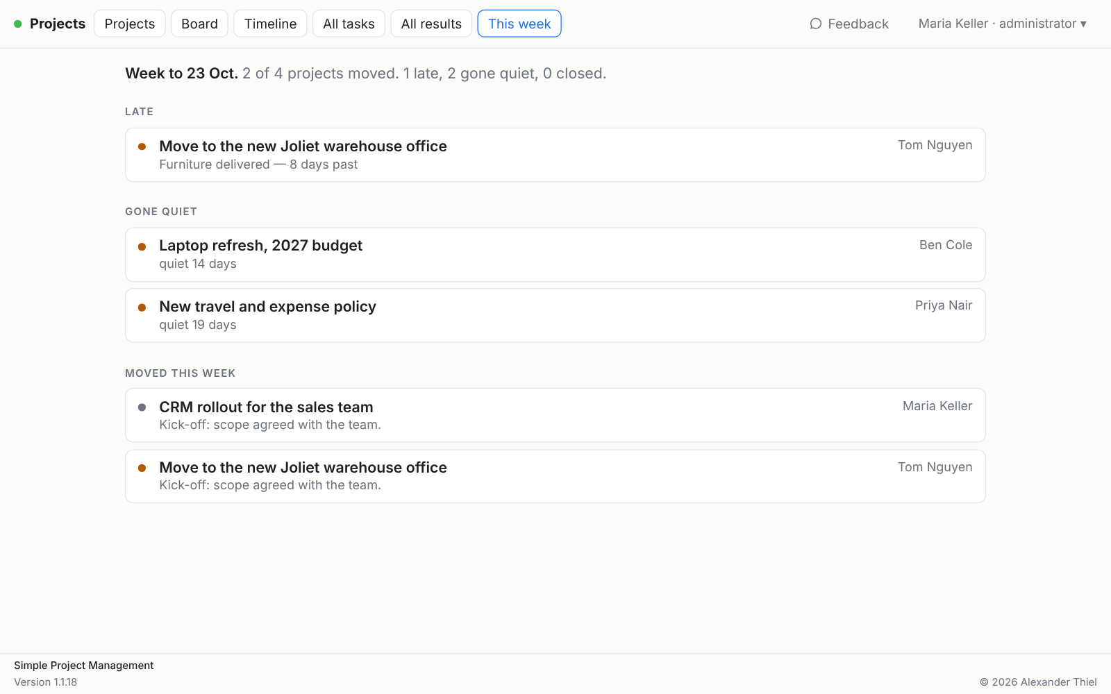Screen dimensions: 1111x694
Task: Open the Maria Keller administrator menu
Action: [1002, 24]
